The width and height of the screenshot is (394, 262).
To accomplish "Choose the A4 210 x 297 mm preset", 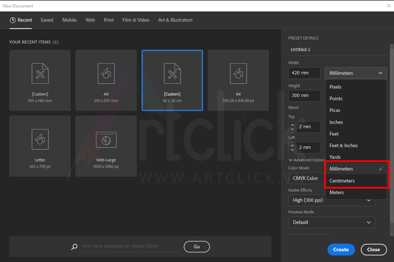I will click(x=106, y=80).
